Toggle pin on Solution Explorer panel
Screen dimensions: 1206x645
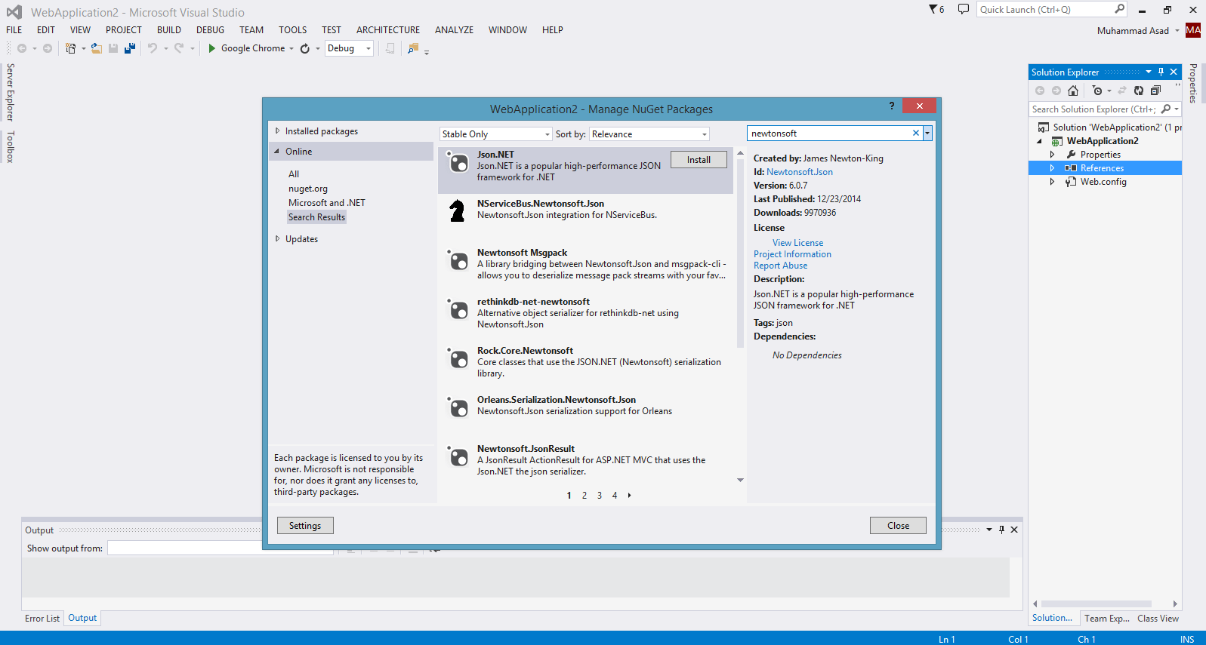click(1161, 72)
